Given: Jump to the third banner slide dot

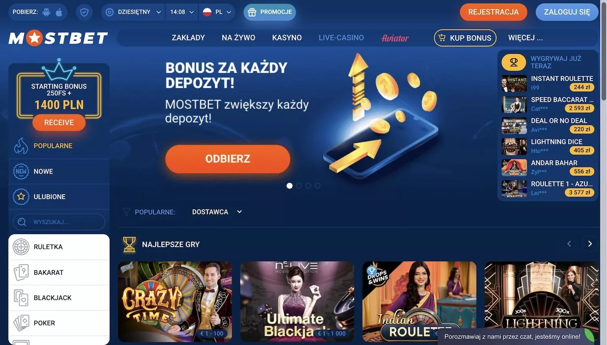Looking at the screenshot, I should [x=308, y=186].
